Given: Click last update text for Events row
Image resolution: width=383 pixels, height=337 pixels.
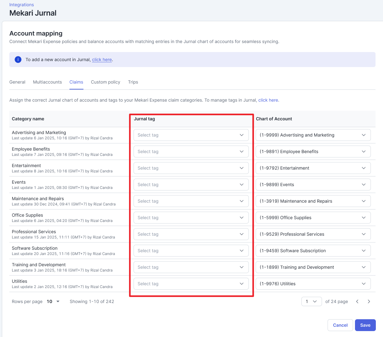Looking at the screenshot, I should click(x=62, y=188).
